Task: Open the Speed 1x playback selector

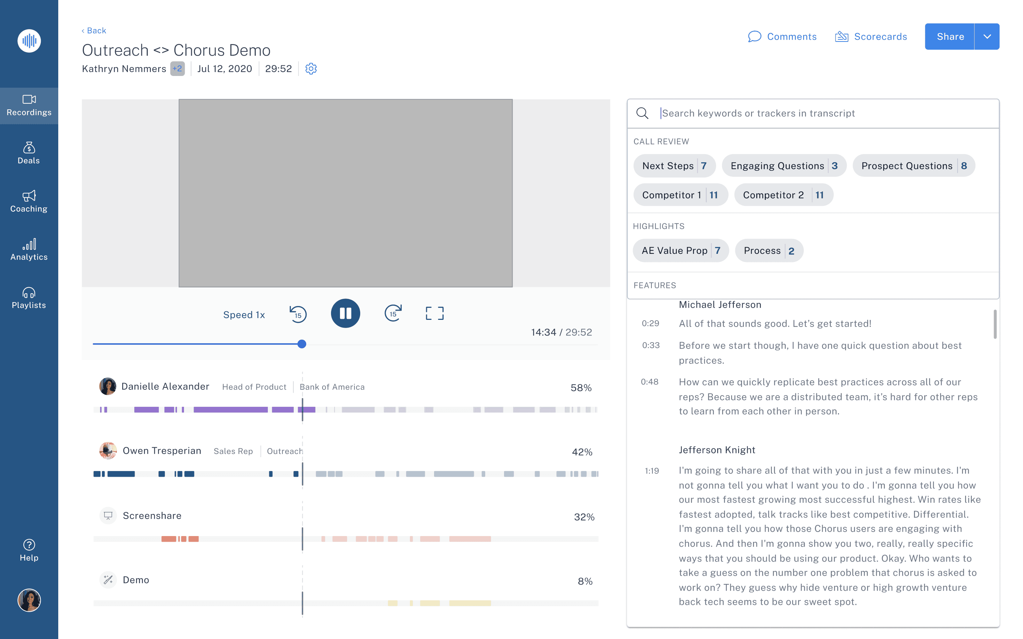Action: click(x=244, y=315)
